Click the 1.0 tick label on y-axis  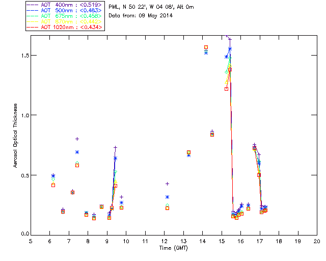point(24,115)
